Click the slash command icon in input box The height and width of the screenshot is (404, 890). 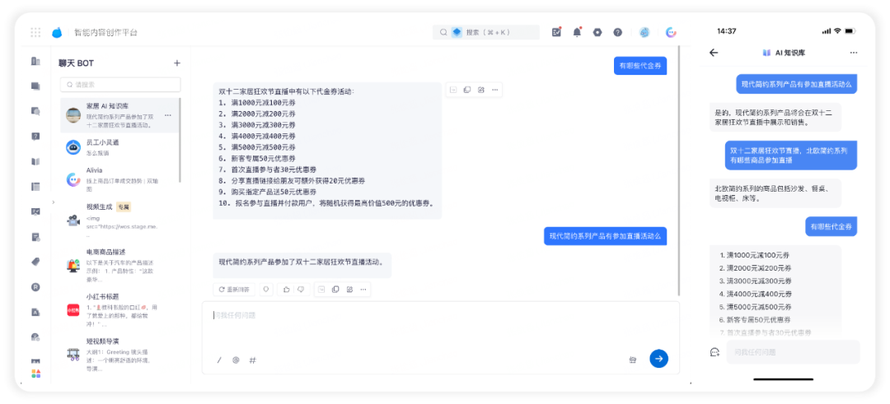click(x=219, y=360)
